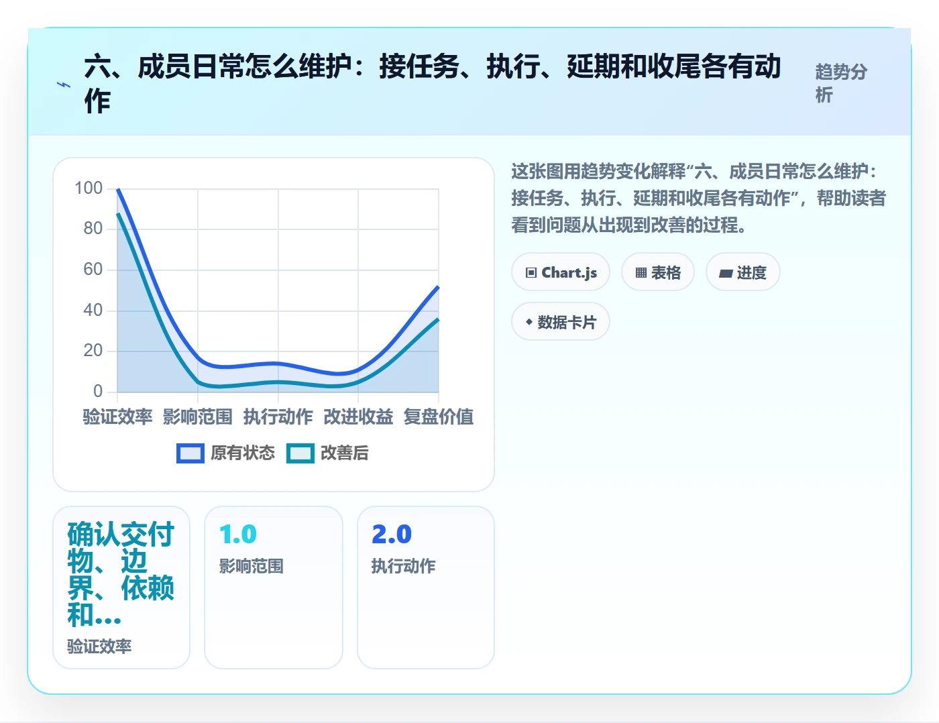Click the y-axis value 100
This screenshot has height=723, width=939.
pyautogui.click(x=89, y=188)
